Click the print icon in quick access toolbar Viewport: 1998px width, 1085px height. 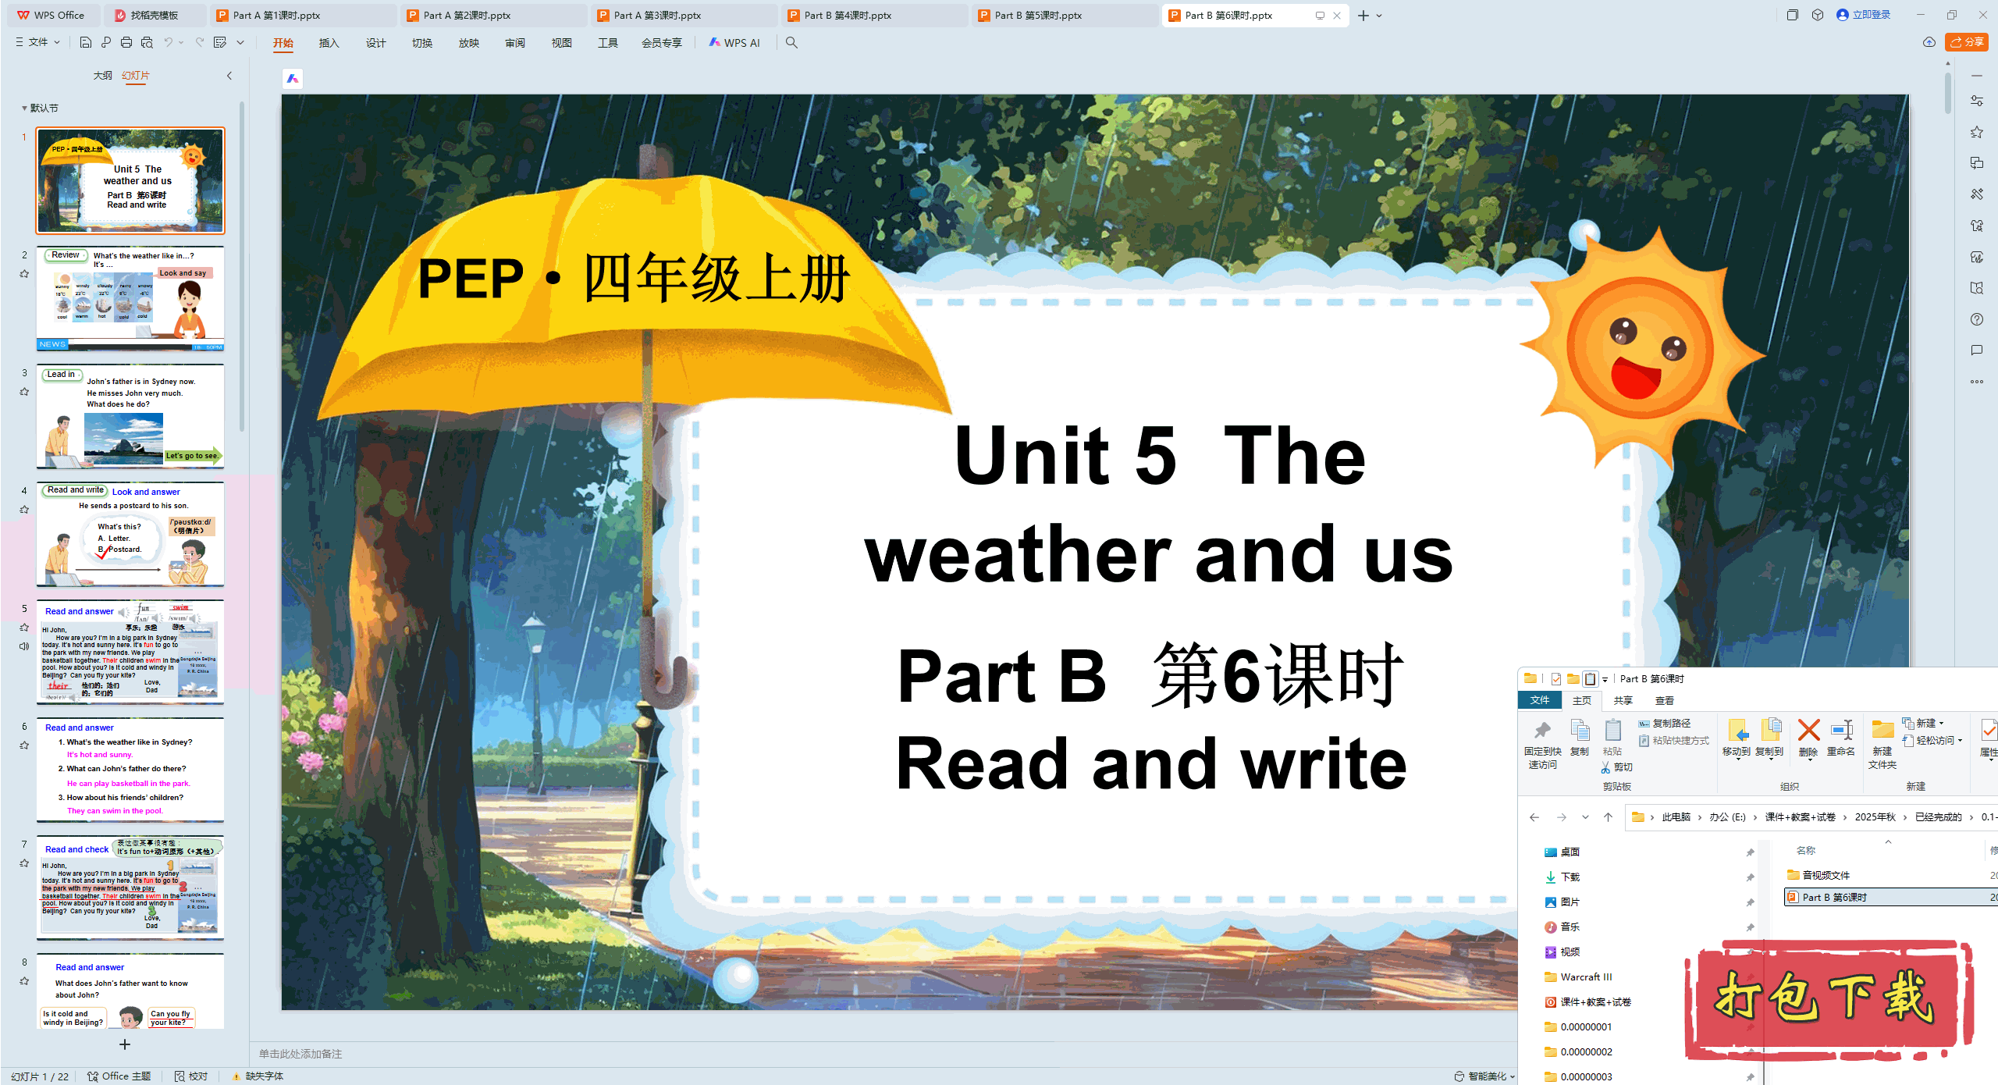pos(126,43)
